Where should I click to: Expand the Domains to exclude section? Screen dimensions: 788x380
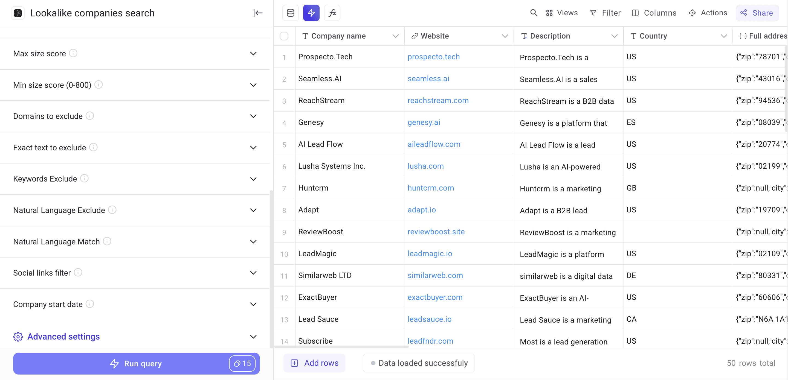tap(253, 116)
